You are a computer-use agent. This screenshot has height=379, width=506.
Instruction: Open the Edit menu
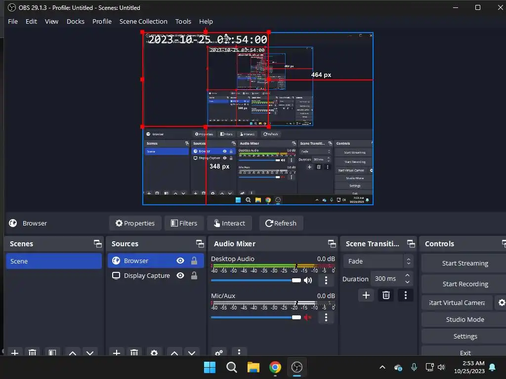(x=31, y=21)
